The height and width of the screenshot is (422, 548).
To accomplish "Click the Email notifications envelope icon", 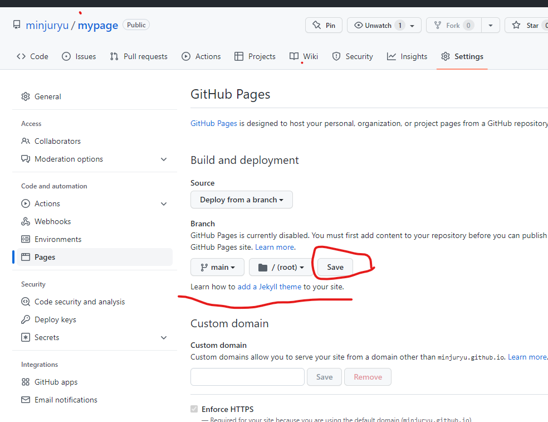I will click(x=26, y=400).
